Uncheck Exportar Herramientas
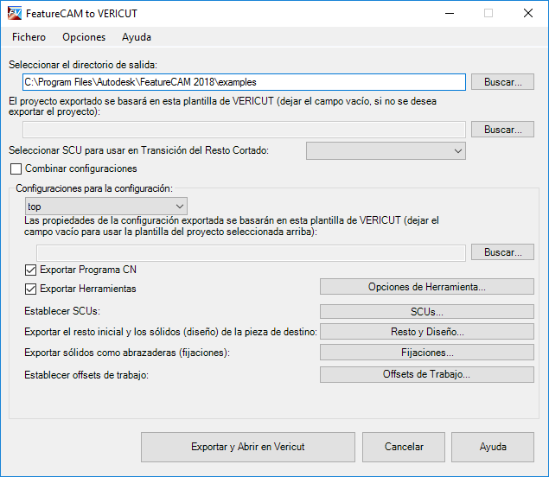 pos(30,289)
